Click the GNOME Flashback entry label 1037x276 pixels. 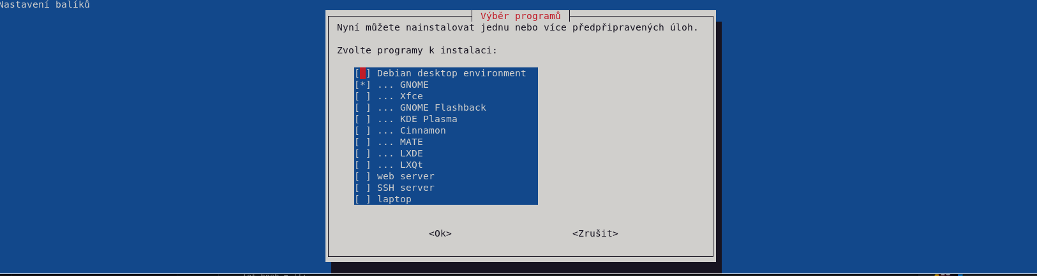443,107
